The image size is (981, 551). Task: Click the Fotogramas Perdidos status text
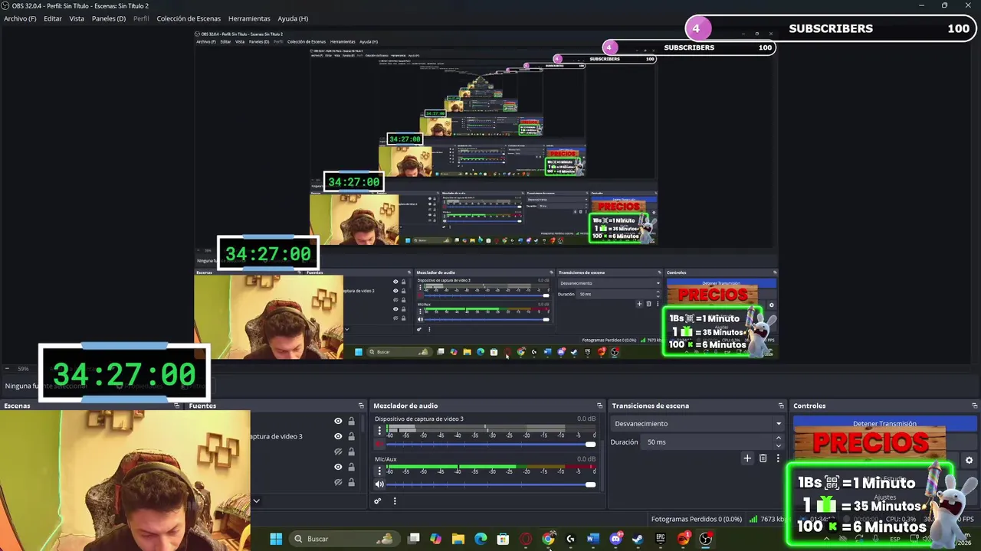click(x=696, y=519)
